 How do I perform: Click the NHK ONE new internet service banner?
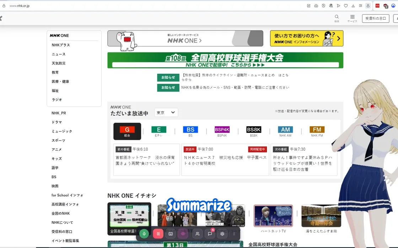tap(185, 39)
